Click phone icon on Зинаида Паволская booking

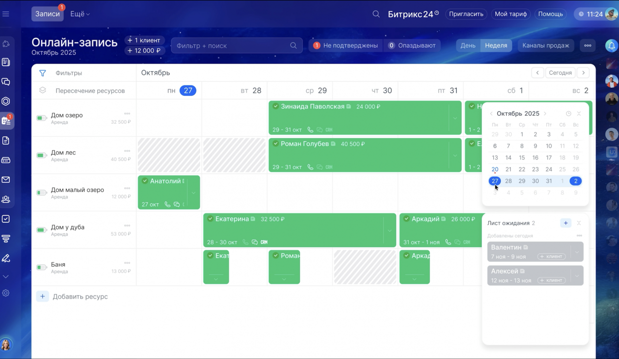click(310, 130)
